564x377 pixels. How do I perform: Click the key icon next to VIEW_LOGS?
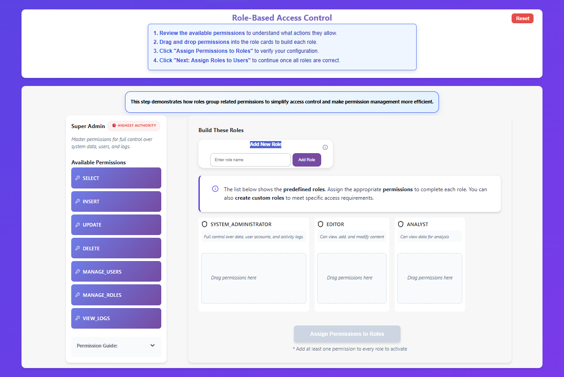point(77,318)
